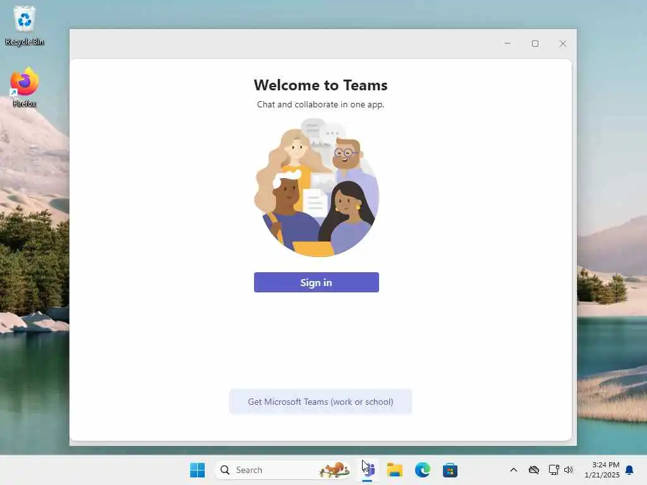647x485 pixels.
Task: Open the clock showing 3:24 PM
Action: [x=602, y=470]
